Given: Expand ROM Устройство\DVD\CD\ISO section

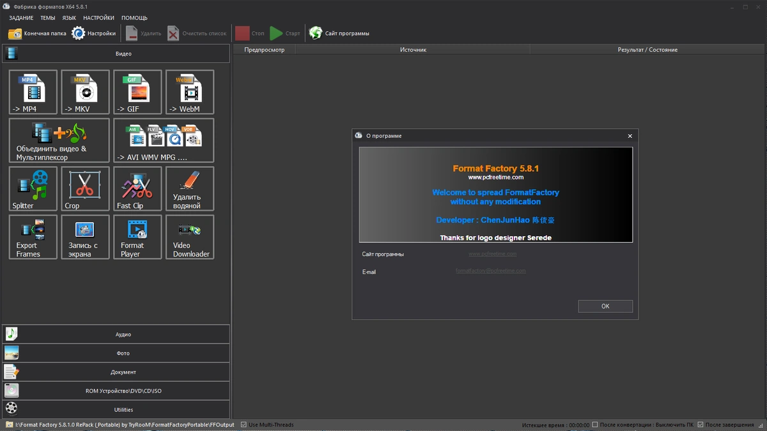Looking at the screenshot, I should pos(116,391).
